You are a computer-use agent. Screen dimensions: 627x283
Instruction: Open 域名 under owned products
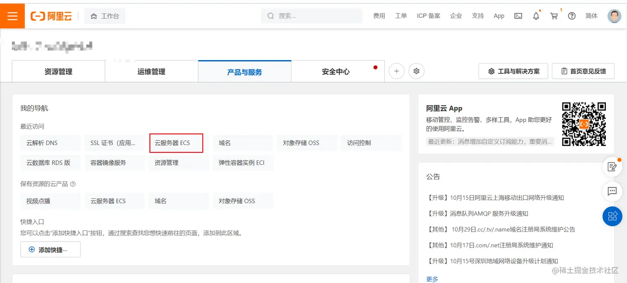pyautogui.click(x=179, y=201)
